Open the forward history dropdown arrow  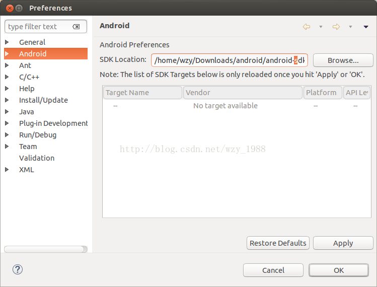click(x=350, y=27)
